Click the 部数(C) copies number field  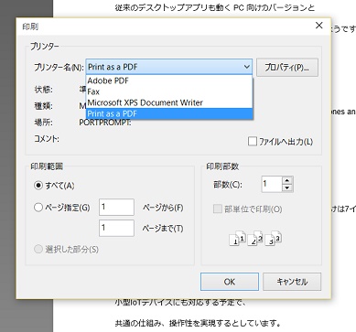272,184
